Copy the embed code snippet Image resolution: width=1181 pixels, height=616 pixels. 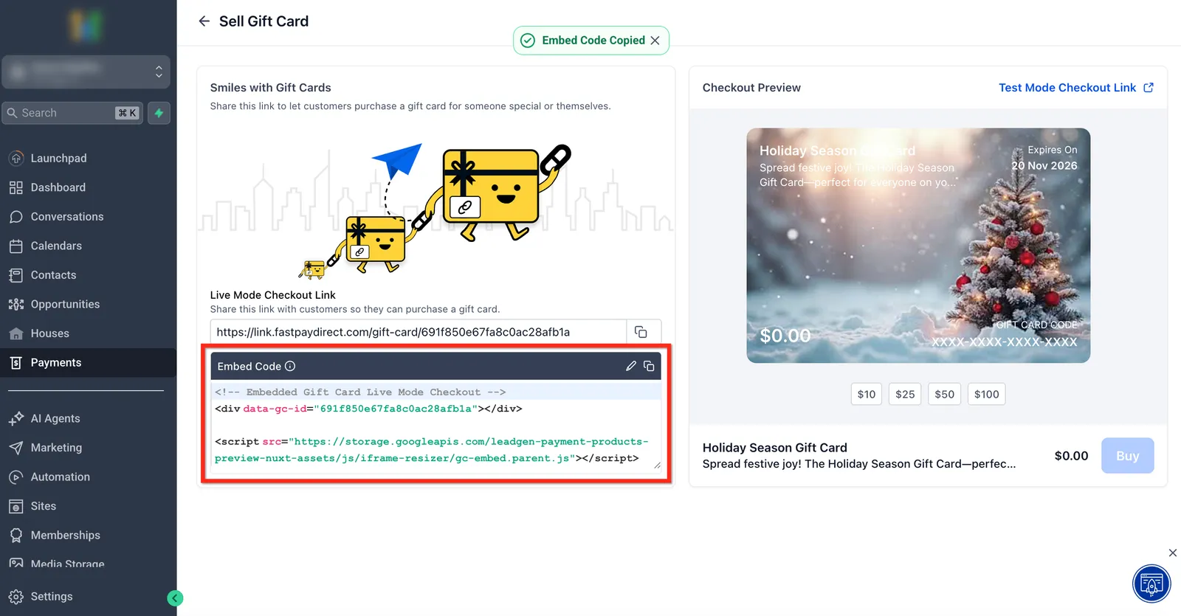point(649,366)
